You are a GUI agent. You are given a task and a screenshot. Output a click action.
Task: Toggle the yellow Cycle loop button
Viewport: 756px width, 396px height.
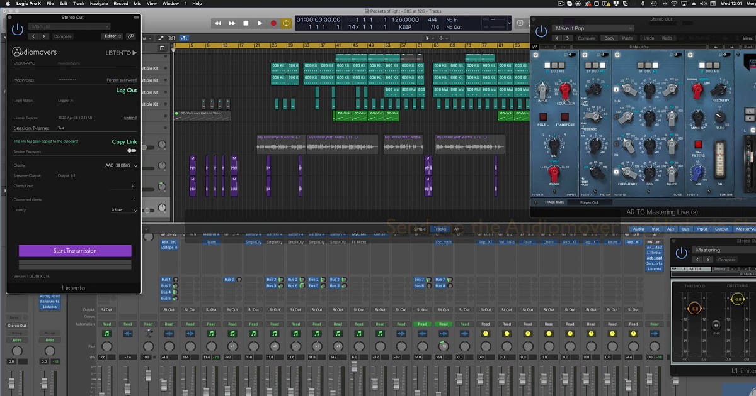coord(287,23)
